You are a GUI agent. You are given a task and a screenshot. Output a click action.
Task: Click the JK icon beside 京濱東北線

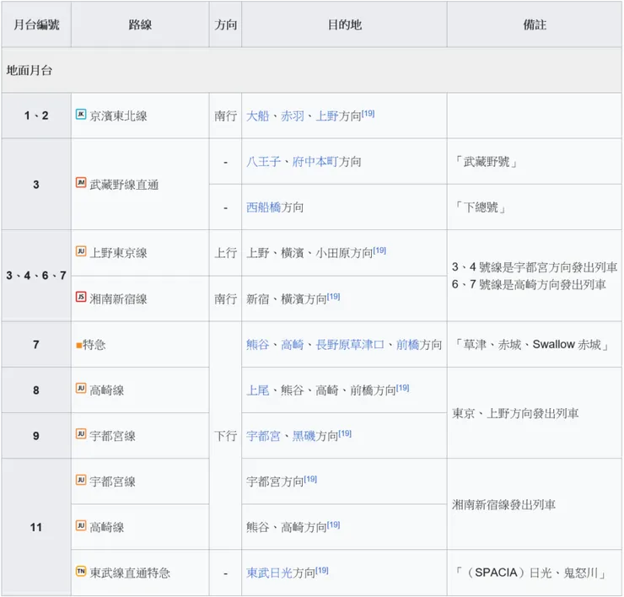tap(81, 115)
